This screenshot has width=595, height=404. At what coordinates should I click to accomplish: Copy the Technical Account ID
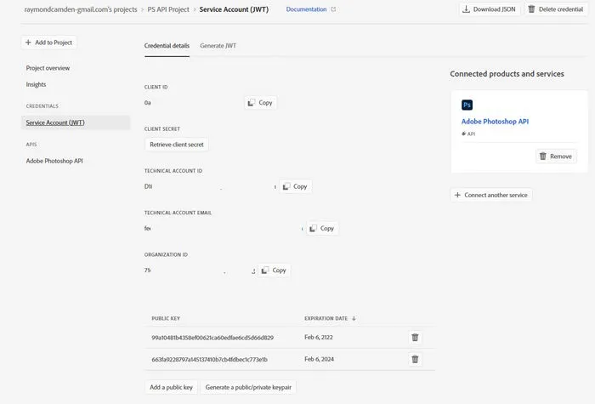(x=295, y=186)
